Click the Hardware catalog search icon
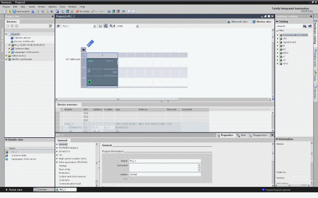The image size is (318, 198). 305,26
